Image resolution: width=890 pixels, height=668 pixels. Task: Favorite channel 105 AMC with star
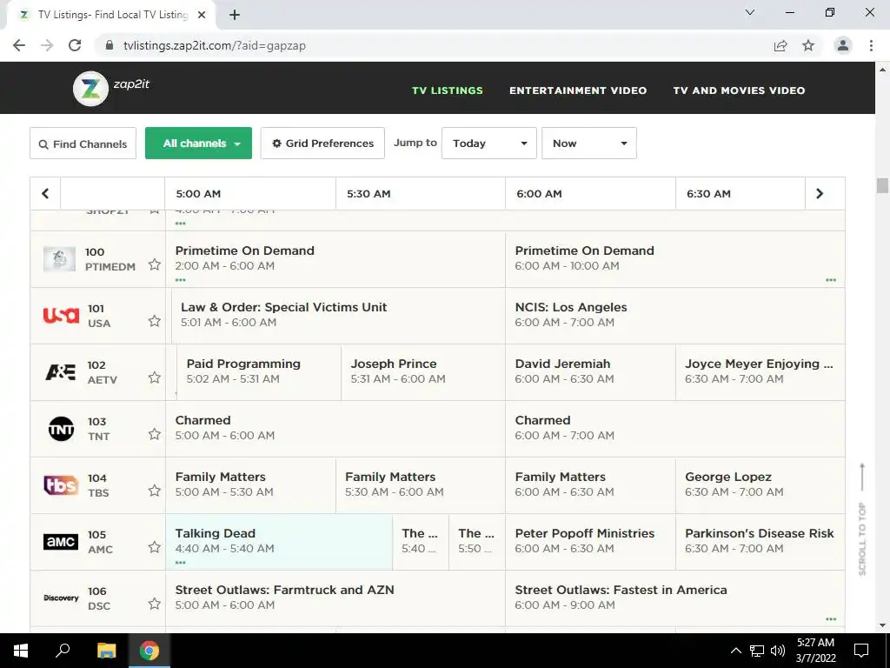tap(155, 547)
